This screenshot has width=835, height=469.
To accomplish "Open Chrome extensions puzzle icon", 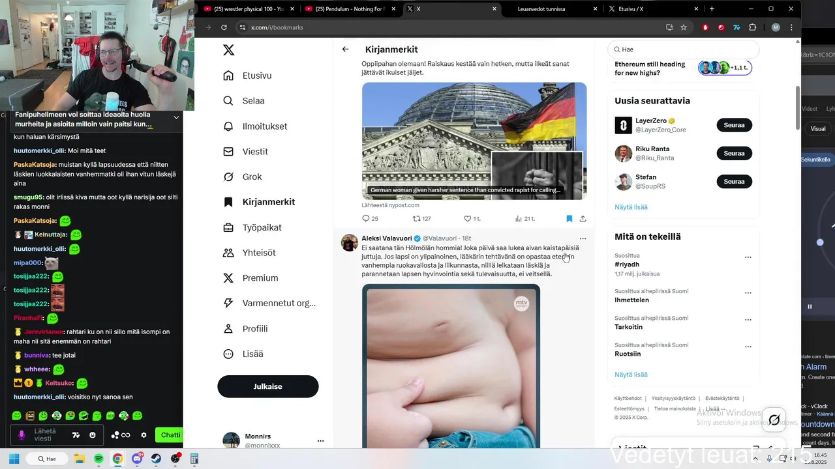I will click(752, 27).
